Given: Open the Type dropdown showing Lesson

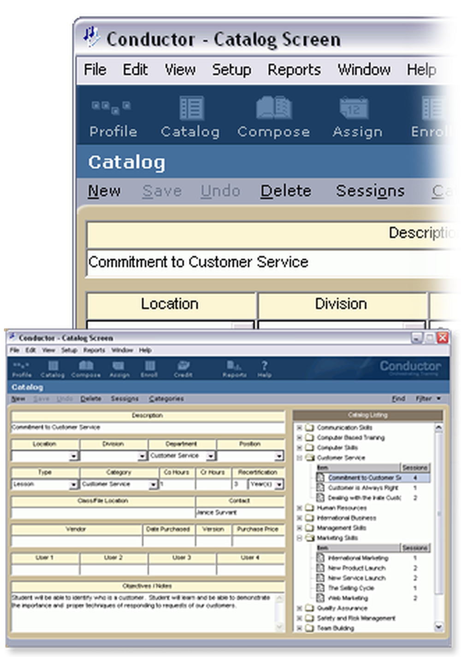Looking at the screenshot, I should [74, 485].
